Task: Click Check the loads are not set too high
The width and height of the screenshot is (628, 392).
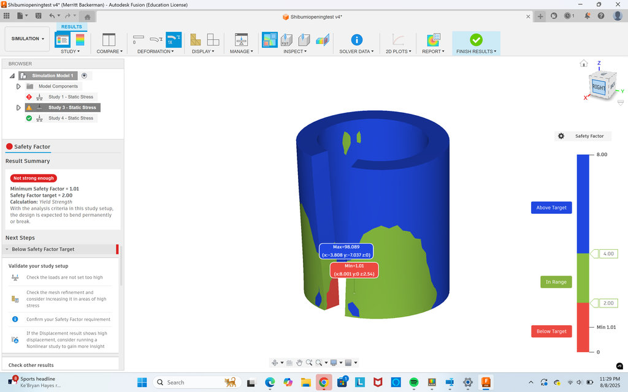Action: coord(64,277)
